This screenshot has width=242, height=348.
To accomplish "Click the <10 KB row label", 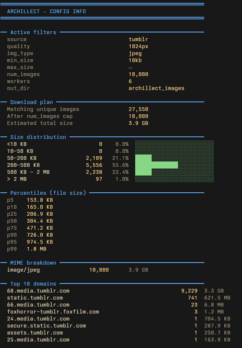I will [x=17, y=144].
